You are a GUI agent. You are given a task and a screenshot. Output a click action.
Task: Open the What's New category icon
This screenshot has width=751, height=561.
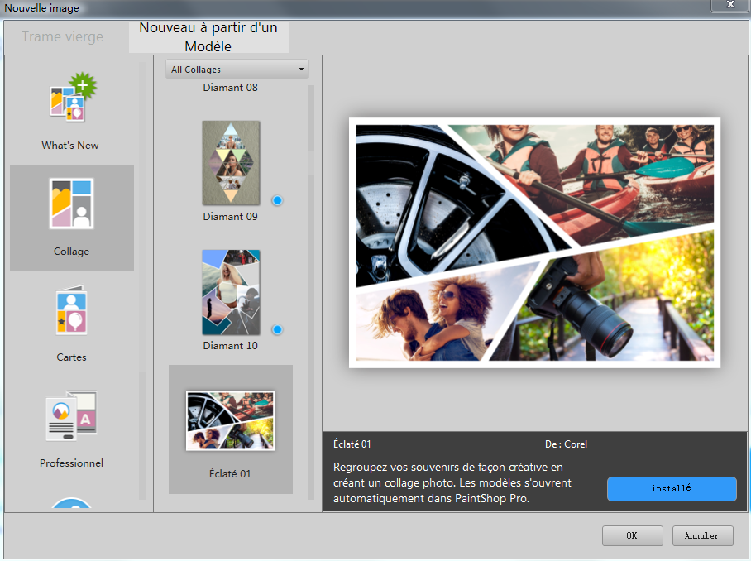pos(73,98)
